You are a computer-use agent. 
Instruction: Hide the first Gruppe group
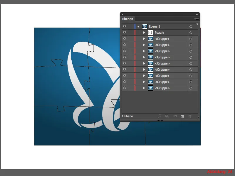pos(125,39)
